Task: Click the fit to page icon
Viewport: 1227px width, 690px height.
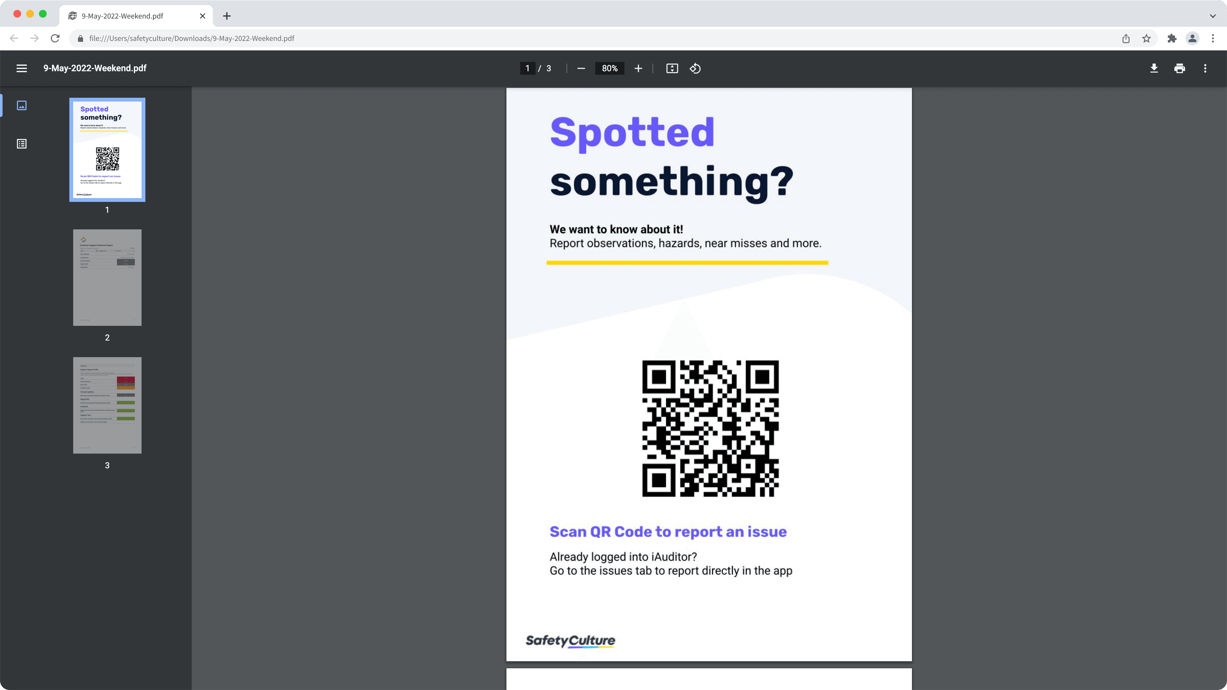Action: coord(672,68)
